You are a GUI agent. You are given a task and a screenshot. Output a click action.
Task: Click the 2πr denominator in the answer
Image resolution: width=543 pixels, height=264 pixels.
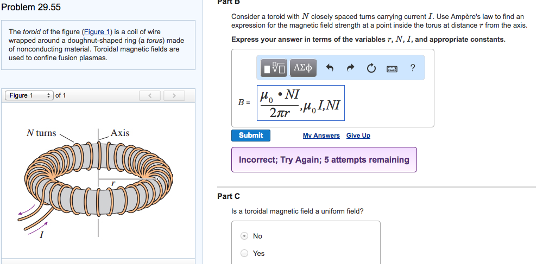(x=279, y=113)
